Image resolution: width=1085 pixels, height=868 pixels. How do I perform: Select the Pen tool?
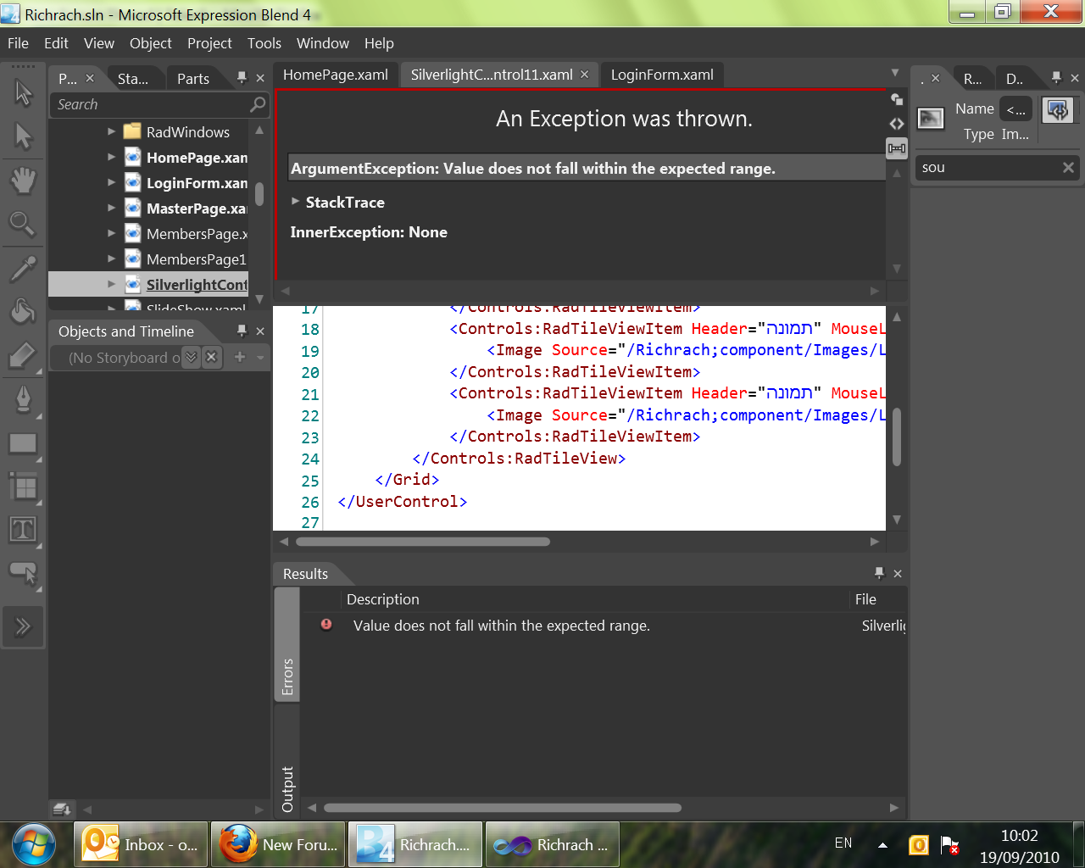pyautogui.click(x=23, y=398)
